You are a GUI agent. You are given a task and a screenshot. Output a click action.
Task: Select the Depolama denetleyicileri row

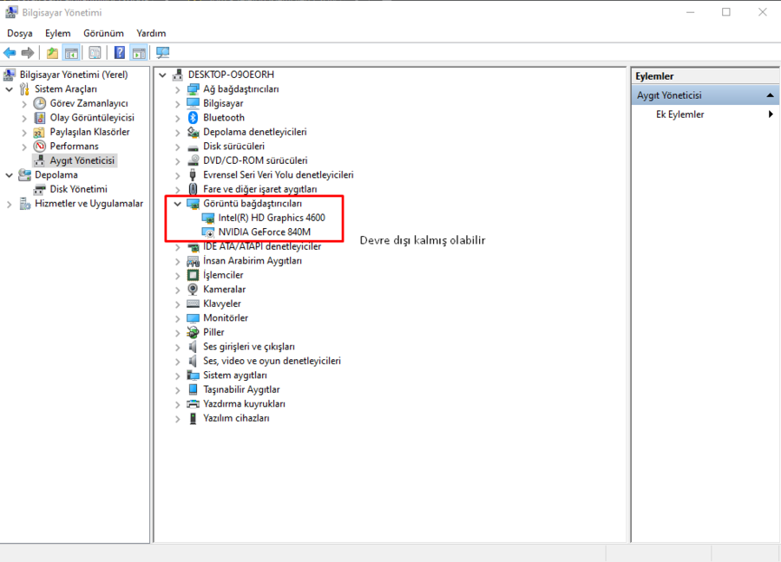pos(255,133)
